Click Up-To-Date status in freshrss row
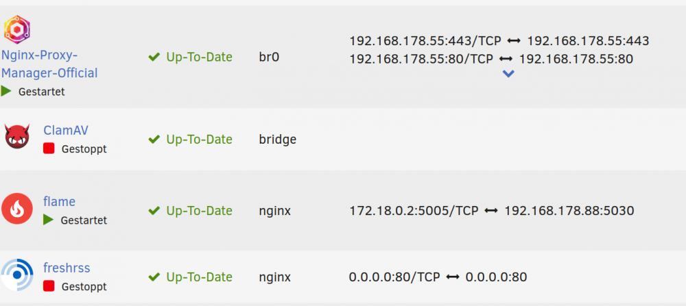 pos(190,277)
